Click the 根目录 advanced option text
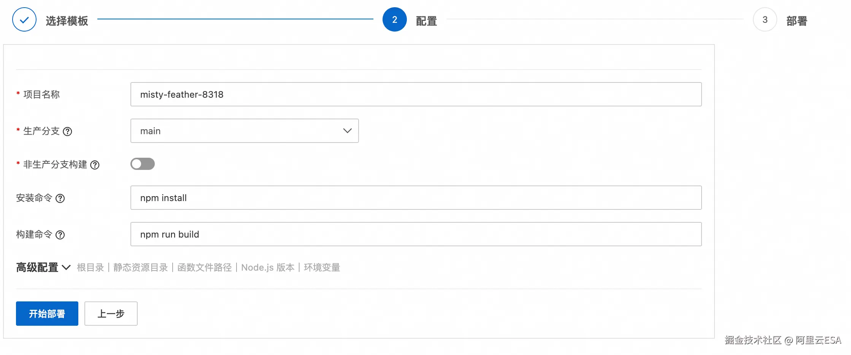 90,268
